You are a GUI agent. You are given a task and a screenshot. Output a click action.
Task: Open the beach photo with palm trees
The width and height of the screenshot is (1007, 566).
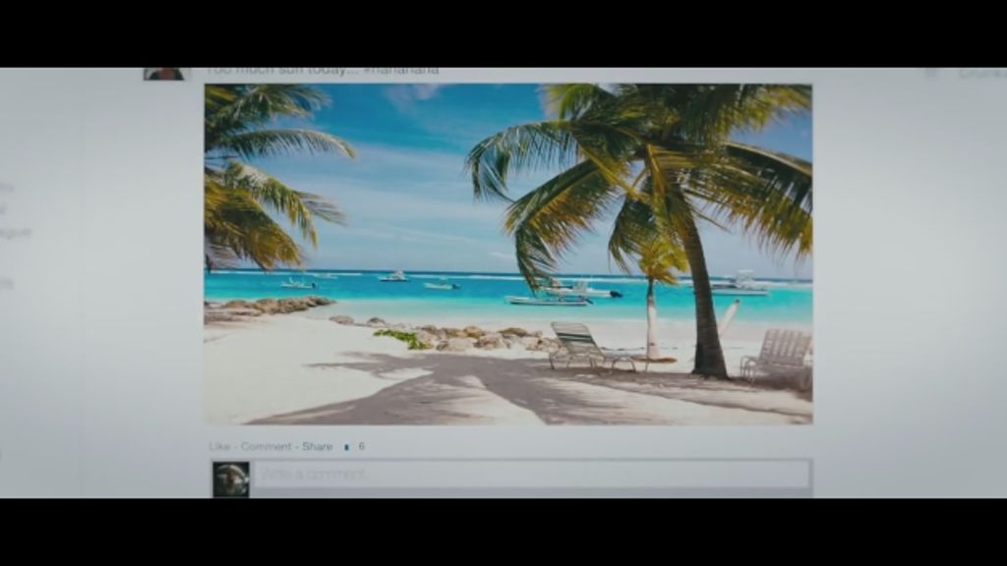(508, 254)
